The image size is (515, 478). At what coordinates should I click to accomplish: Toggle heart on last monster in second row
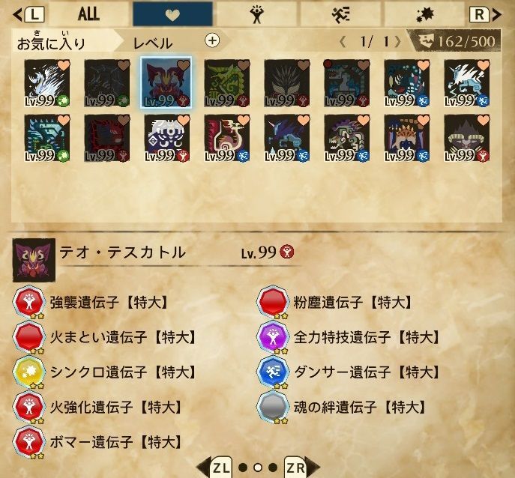[484, 120]
